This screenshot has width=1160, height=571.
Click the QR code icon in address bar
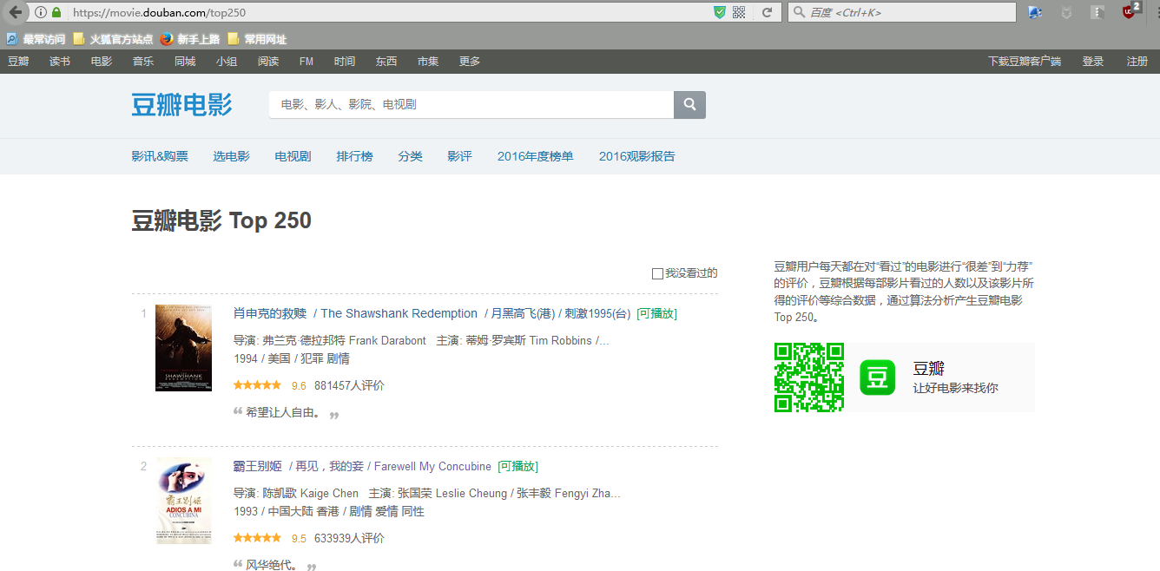click(x=739, y=12)
